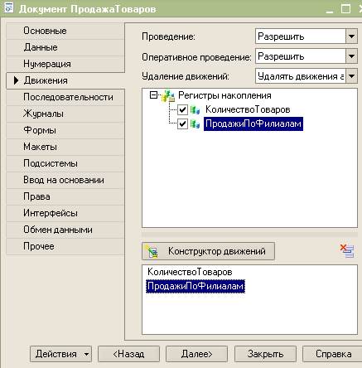Click the delete movements icon with red cross

click(x=347, y=251)
